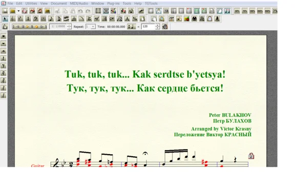This screenshot has height=189, width=295.
Task: Open the Utilities menu
Action: coord(31,4)
